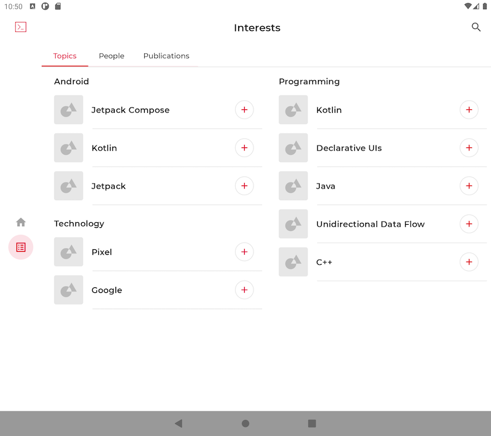This screenshot has height=436, width=491.
Task: Click C++ topic thumbnail image
Action: coord(293,262)
